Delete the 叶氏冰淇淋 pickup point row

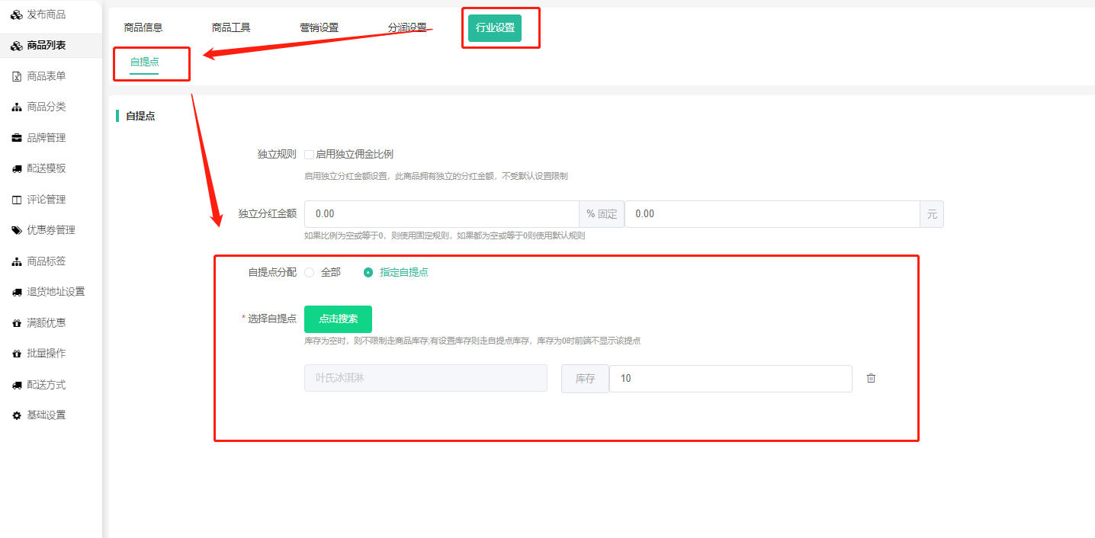coord(871,378)
